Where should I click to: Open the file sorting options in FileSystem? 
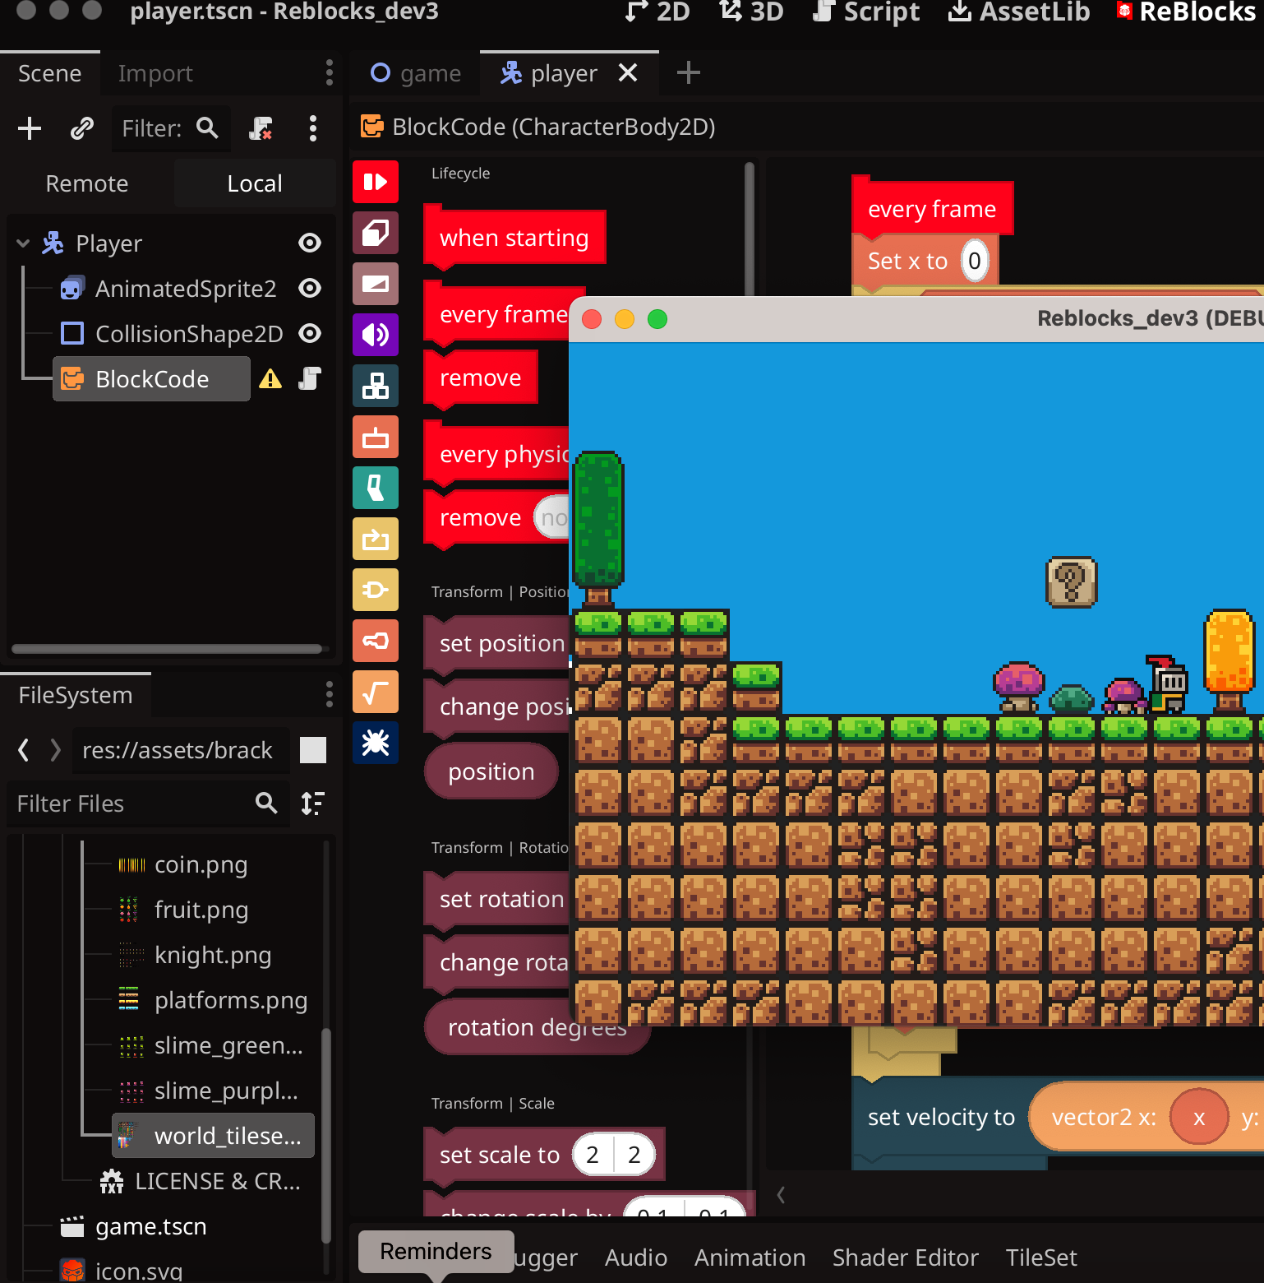tap(313, 804)
